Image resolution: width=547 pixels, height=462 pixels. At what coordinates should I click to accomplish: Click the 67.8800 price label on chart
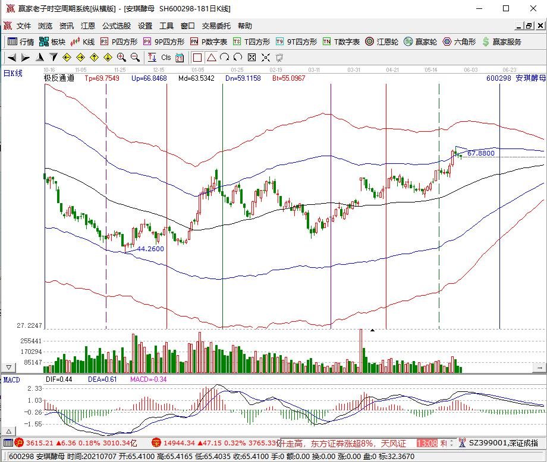tap(481, 153)
